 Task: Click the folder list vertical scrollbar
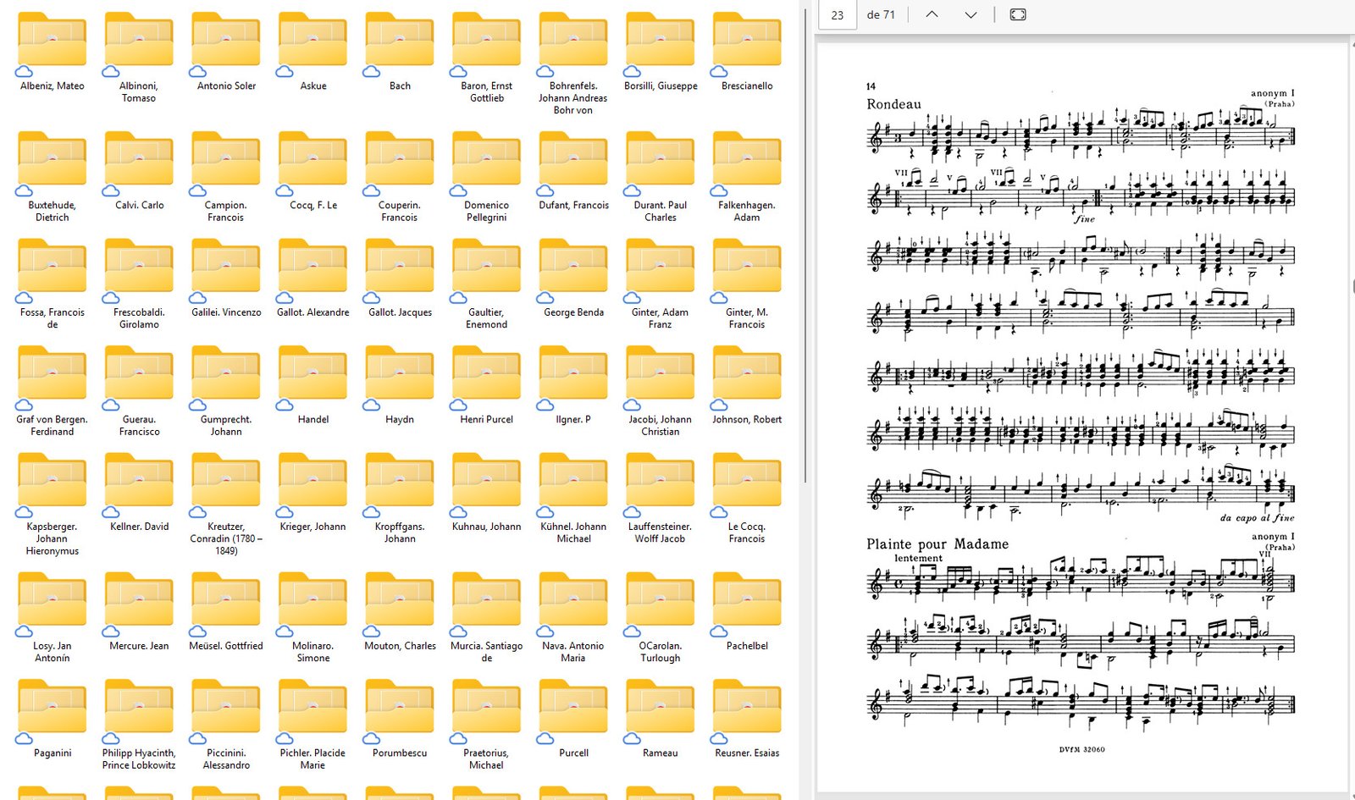tap(805, 254)
